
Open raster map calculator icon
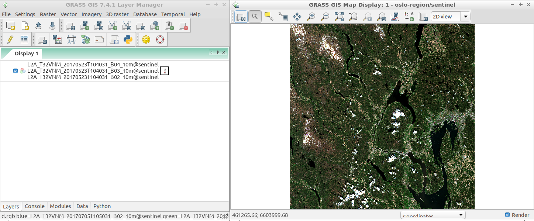57,39
